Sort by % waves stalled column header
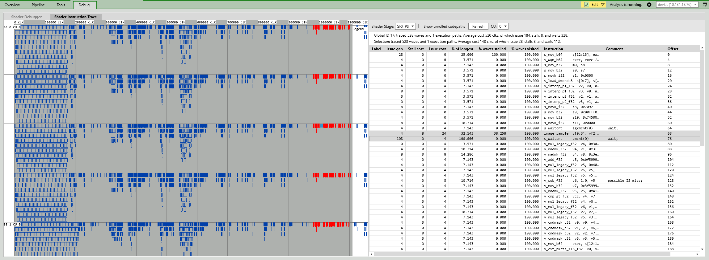 (x=492, y=49)
